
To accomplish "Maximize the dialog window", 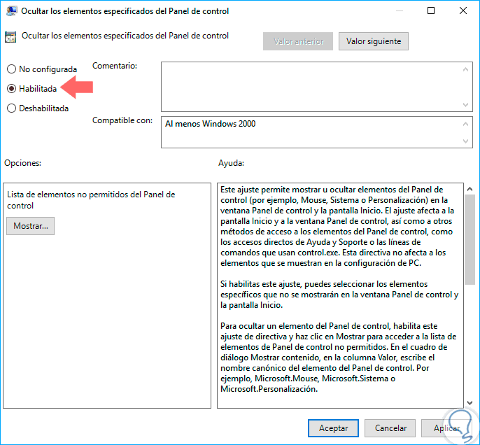I will 431,11.
